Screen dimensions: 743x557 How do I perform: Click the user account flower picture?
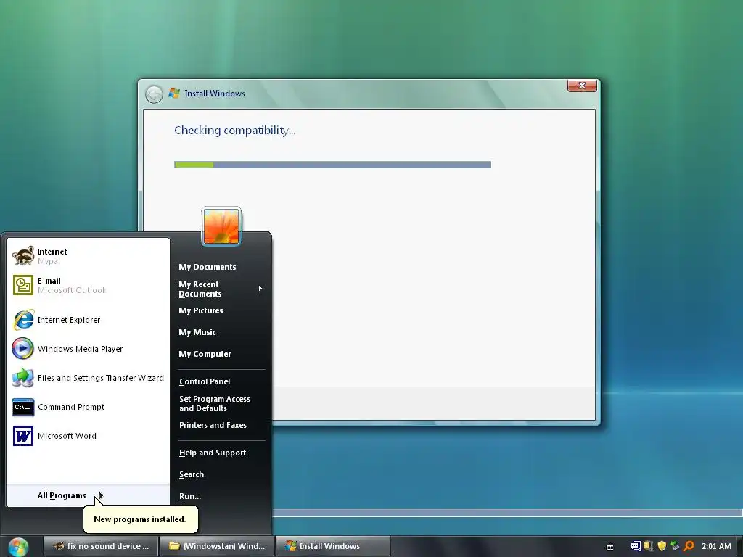click(221, 226)
